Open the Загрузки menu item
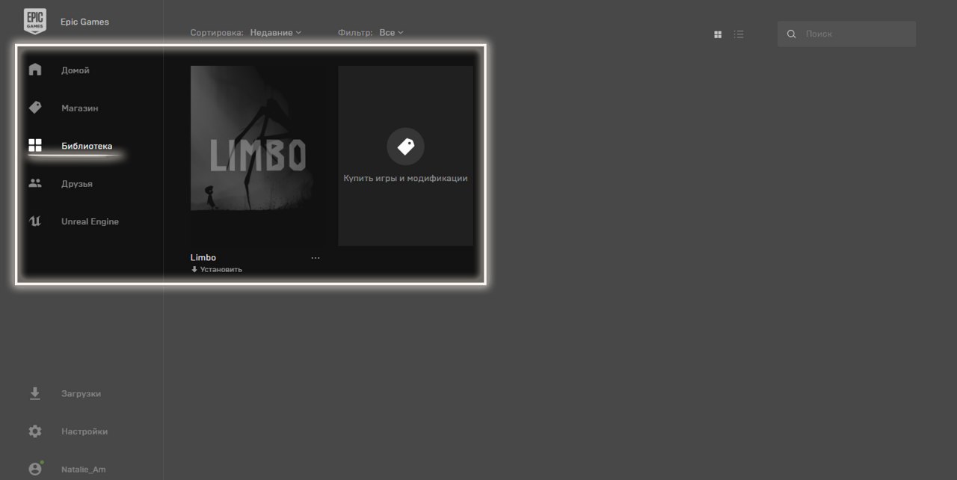The width and height of the screenshot is (957, 480). pyautogui.click(x=81, y=394)
